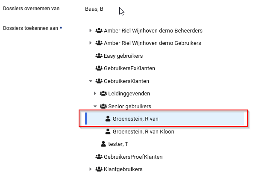Click group icon beside Easy gebruikers
This screenshot has width=262, height=172.
99,56
